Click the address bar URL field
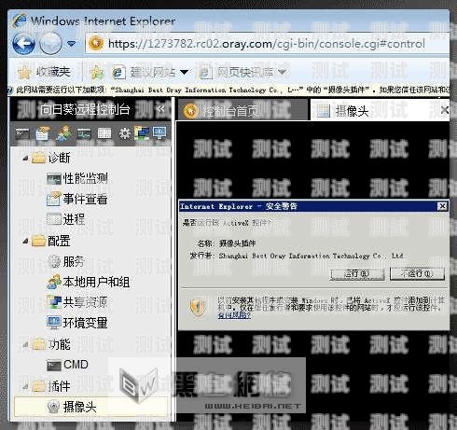Viewport: 457px width, 430px height. (268, 44)
